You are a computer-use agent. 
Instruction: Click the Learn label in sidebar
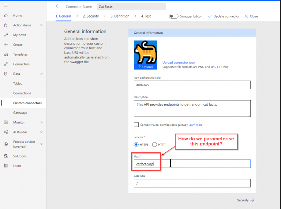(17, 166)
